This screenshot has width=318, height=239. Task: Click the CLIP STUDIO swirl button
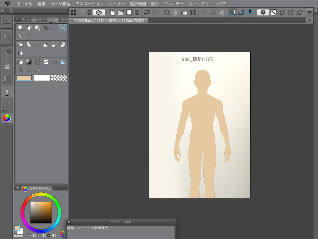click(x=99, y=12)
